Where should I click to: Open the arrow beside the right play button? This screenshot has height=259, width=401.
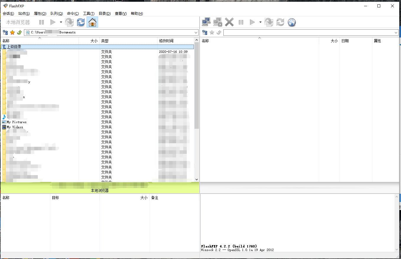pyautogui.click(x=260, y=22)
